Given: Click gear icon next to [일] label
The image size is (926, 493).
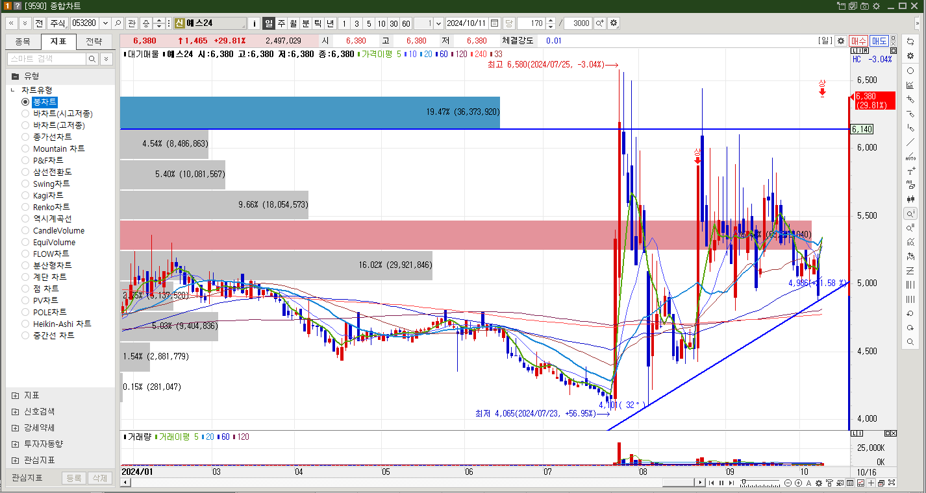Looking at the screenshot, I should point(841,40).
